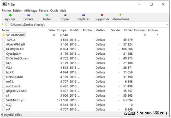Open the Fichier menu

click(x=6, y=11)
